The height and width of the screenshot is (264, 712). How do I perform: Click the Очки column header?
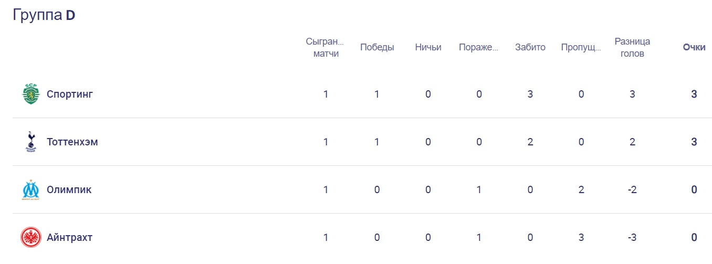[694, 47]
